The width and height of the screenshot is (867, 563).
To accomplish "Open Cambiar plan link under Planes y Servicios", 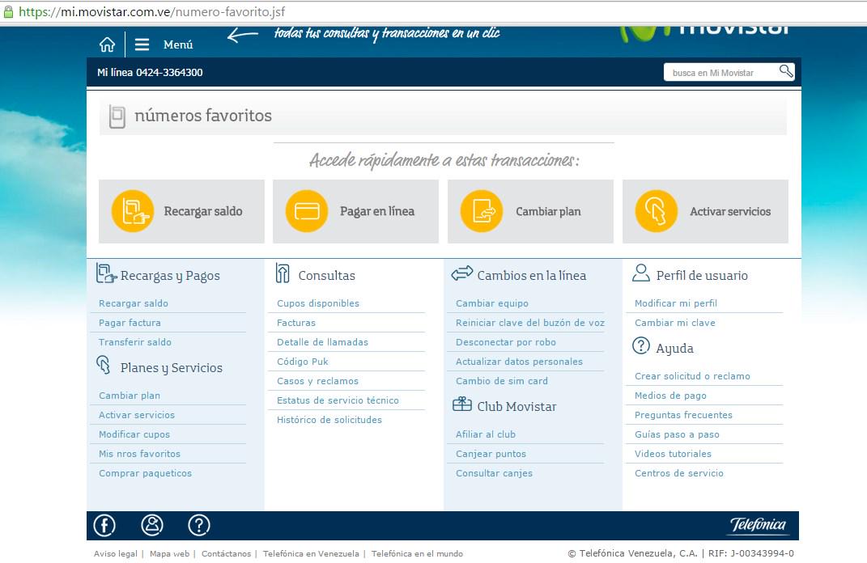I will [x=130, y=396].
